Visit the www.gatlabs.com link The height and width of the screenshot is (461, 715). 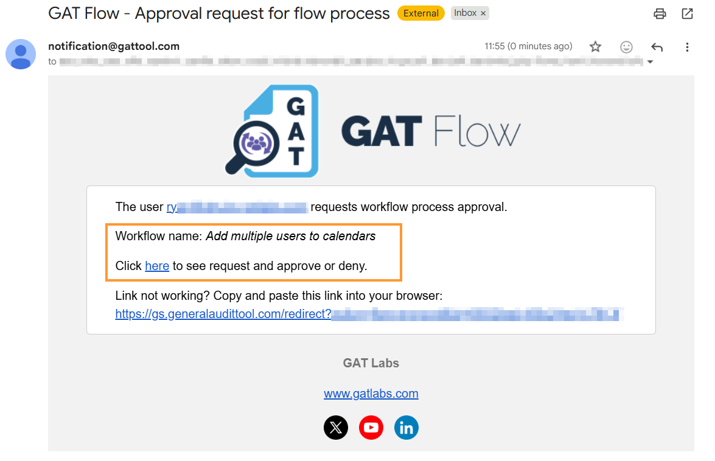[x=371, y=393]
